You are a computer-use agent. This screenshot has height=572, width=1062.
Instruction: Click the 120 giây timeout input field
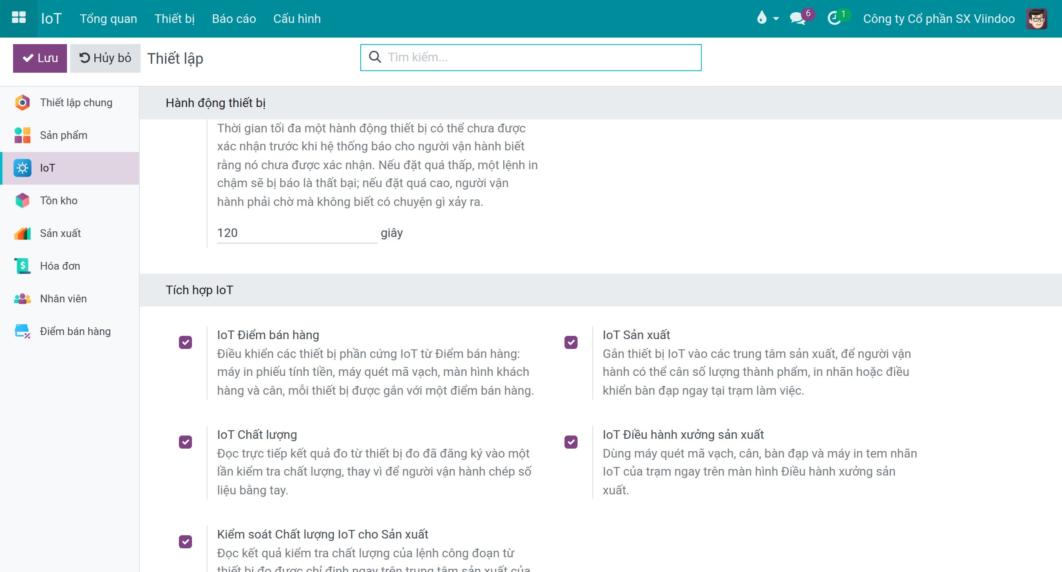297,233
